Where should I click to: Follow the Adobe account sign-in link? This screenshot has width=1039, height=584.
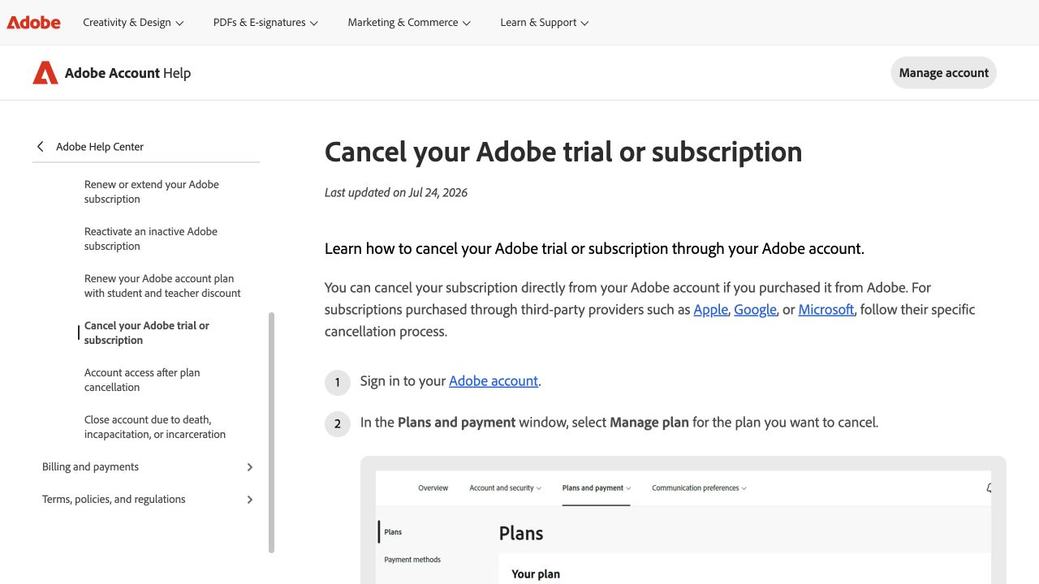pyautogui.click(x=494, y=380)
